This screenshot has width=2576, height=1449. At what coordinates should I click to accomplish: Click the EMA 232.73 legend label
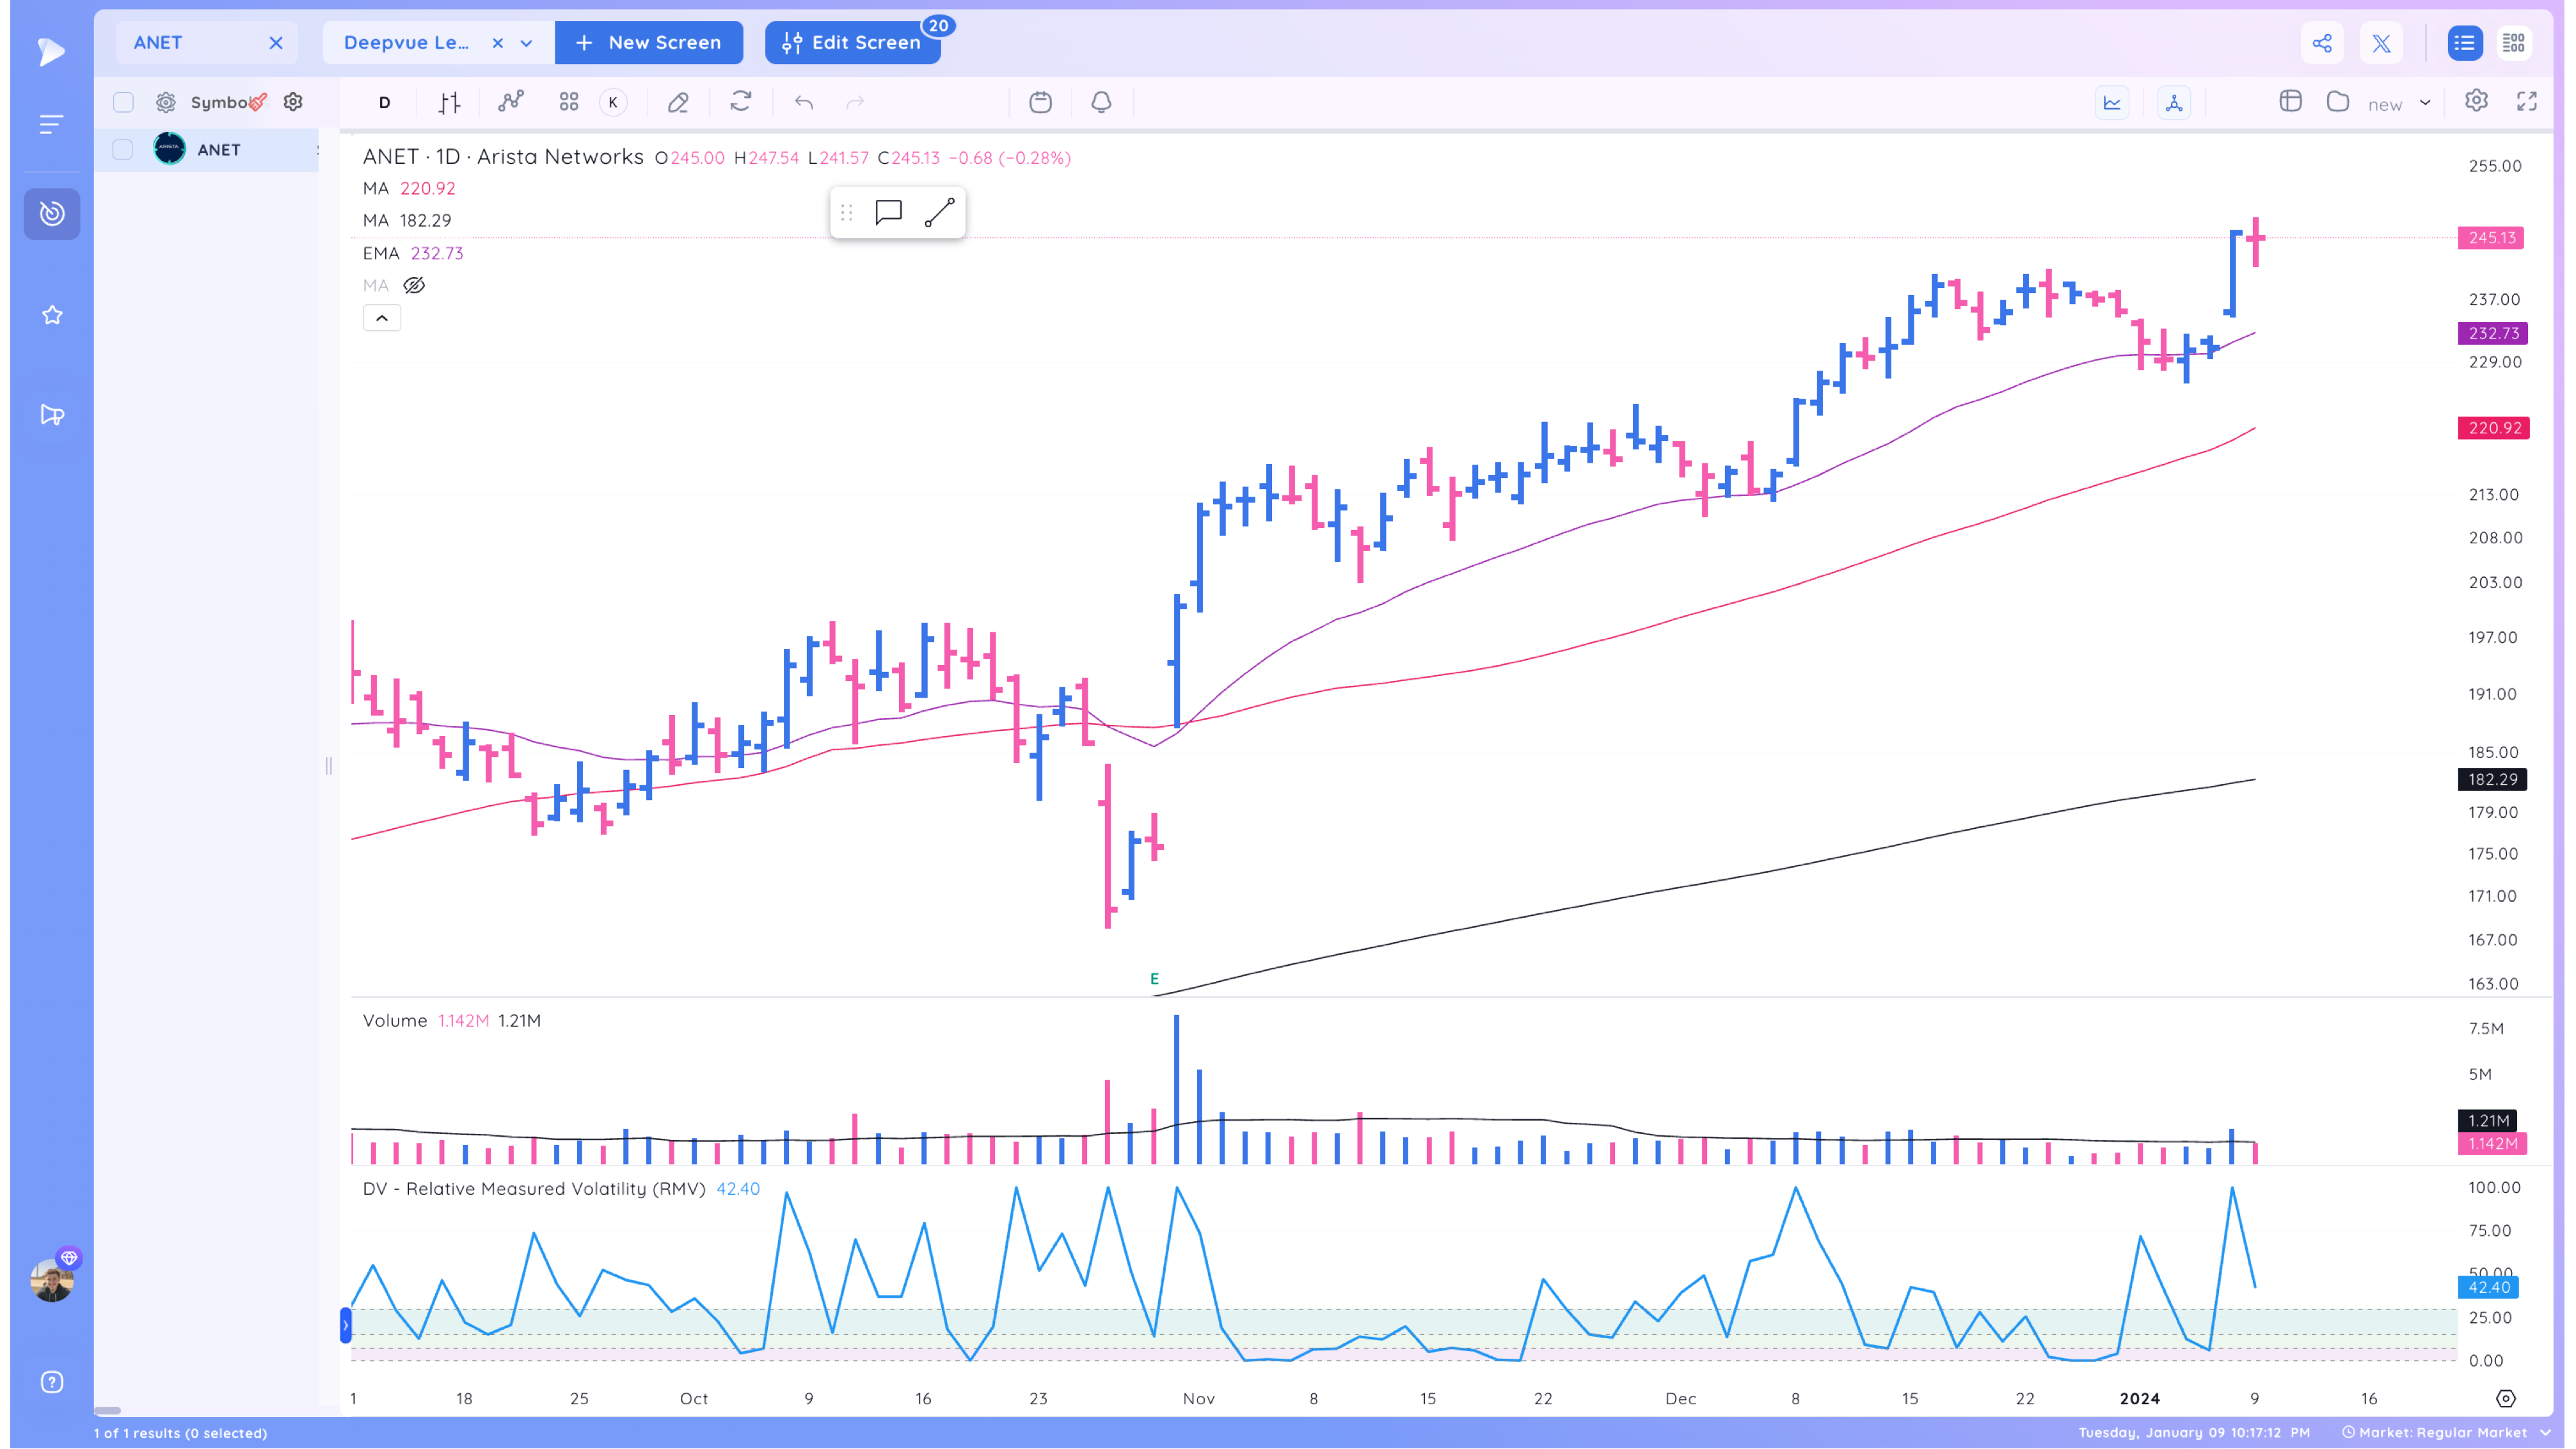(413, 253)
